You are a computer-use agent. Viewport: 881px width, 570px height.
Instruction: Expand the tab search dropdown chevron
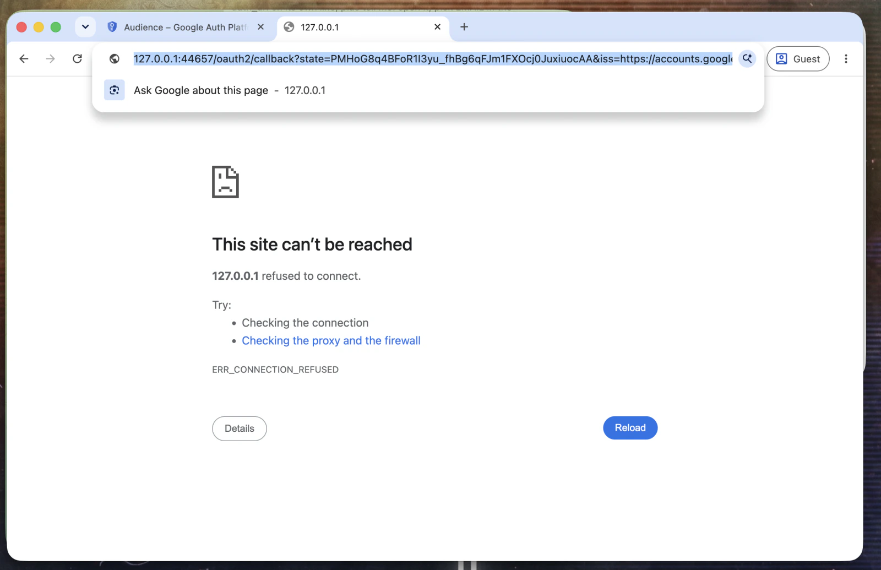tap(85, 26)
